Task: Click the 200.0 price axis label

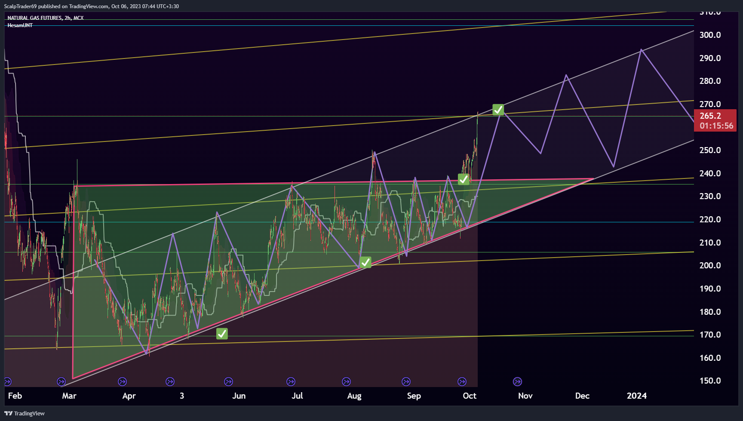Action: coord(710,265)
